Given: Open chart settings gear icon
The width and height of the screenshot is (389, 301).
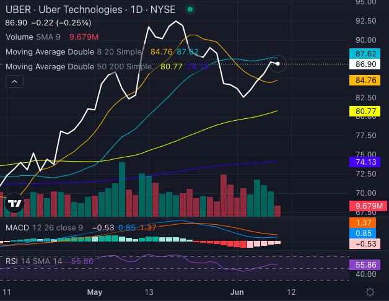Looking at the screenshot, I should pos(370,292).
